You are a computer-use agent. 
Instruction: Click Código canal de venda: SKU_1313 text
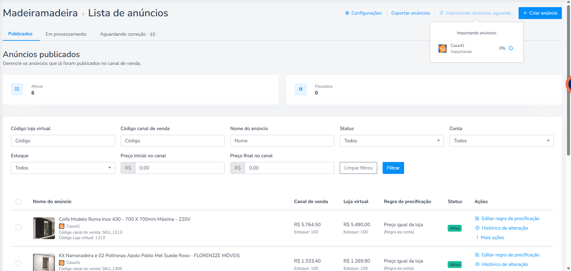point(90,232)
